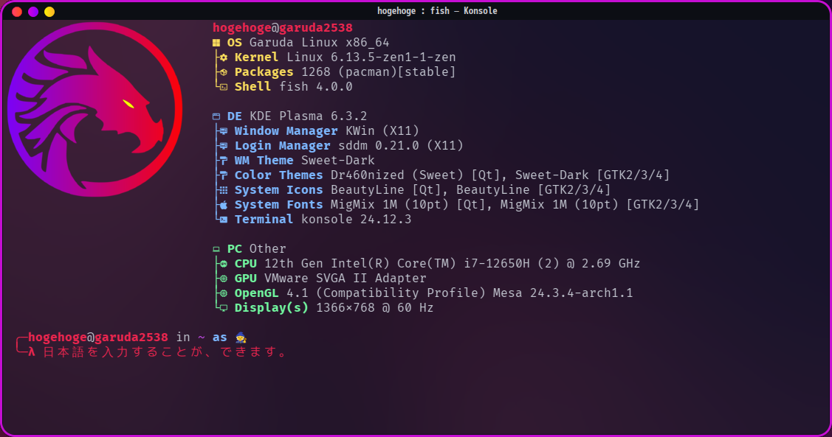Click the GPU chip icon

(x=224, y=279)
